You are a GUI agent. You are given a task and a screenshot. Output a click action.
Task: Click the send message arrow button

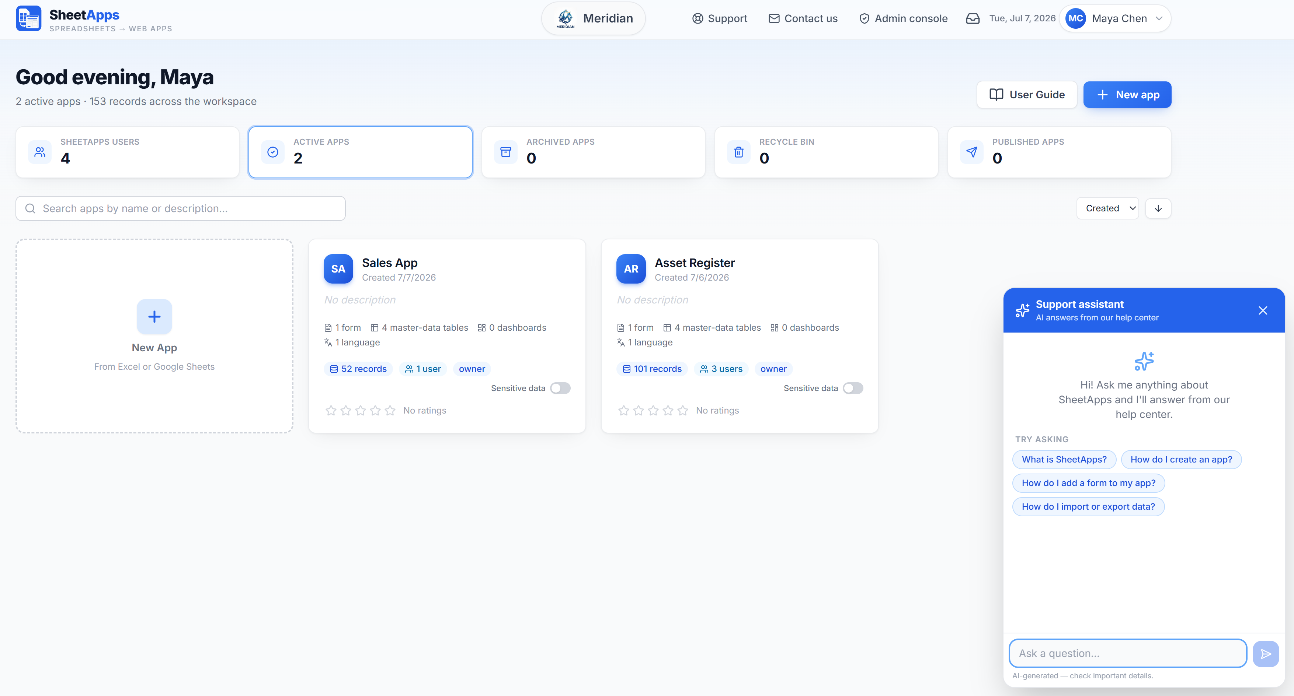pos(1265,654)
